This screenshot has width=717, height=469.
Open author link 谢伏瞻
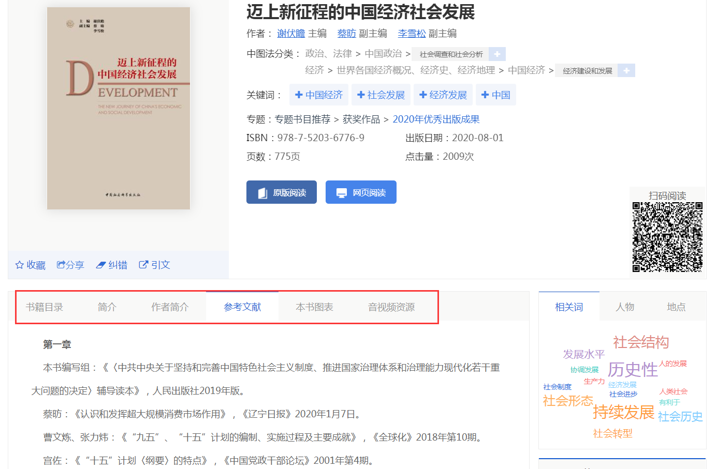pos(291,34)
